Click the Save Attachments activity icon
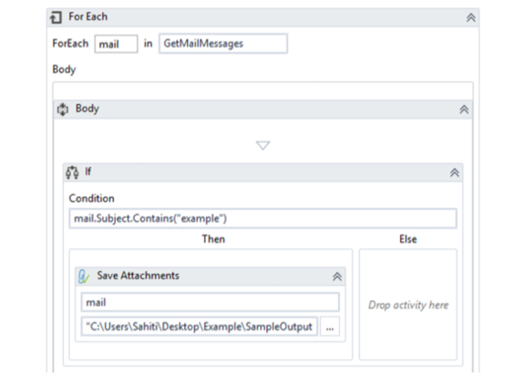505x376 pixels. (x=84, y=277)
